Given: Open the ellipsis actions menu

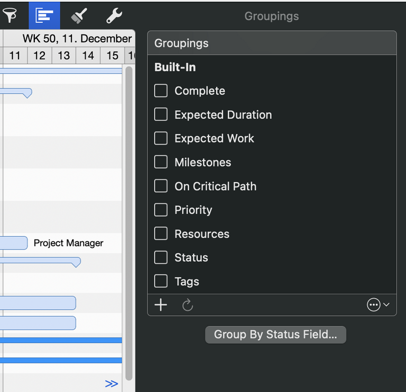Looking at the screenshot, I should (378, 305).
